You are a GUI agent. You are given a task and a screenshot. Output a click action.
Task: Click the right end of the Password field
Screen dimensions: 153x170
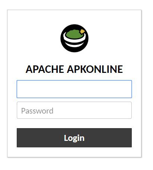(127, 110)
